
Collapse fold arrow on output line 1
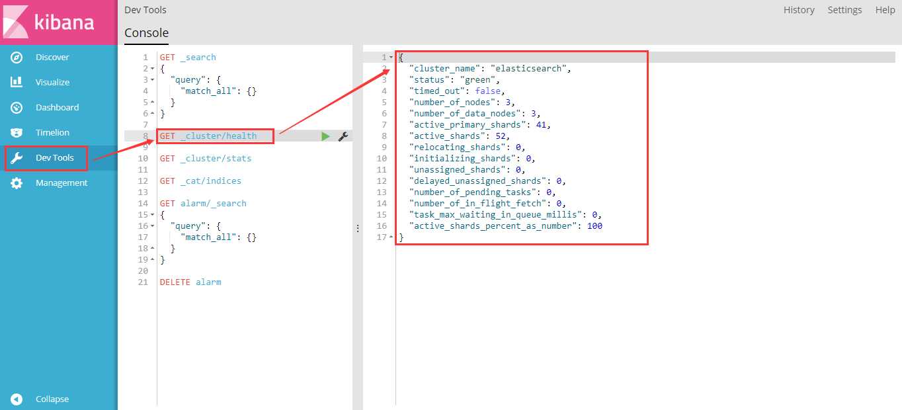tap(391, 58)
